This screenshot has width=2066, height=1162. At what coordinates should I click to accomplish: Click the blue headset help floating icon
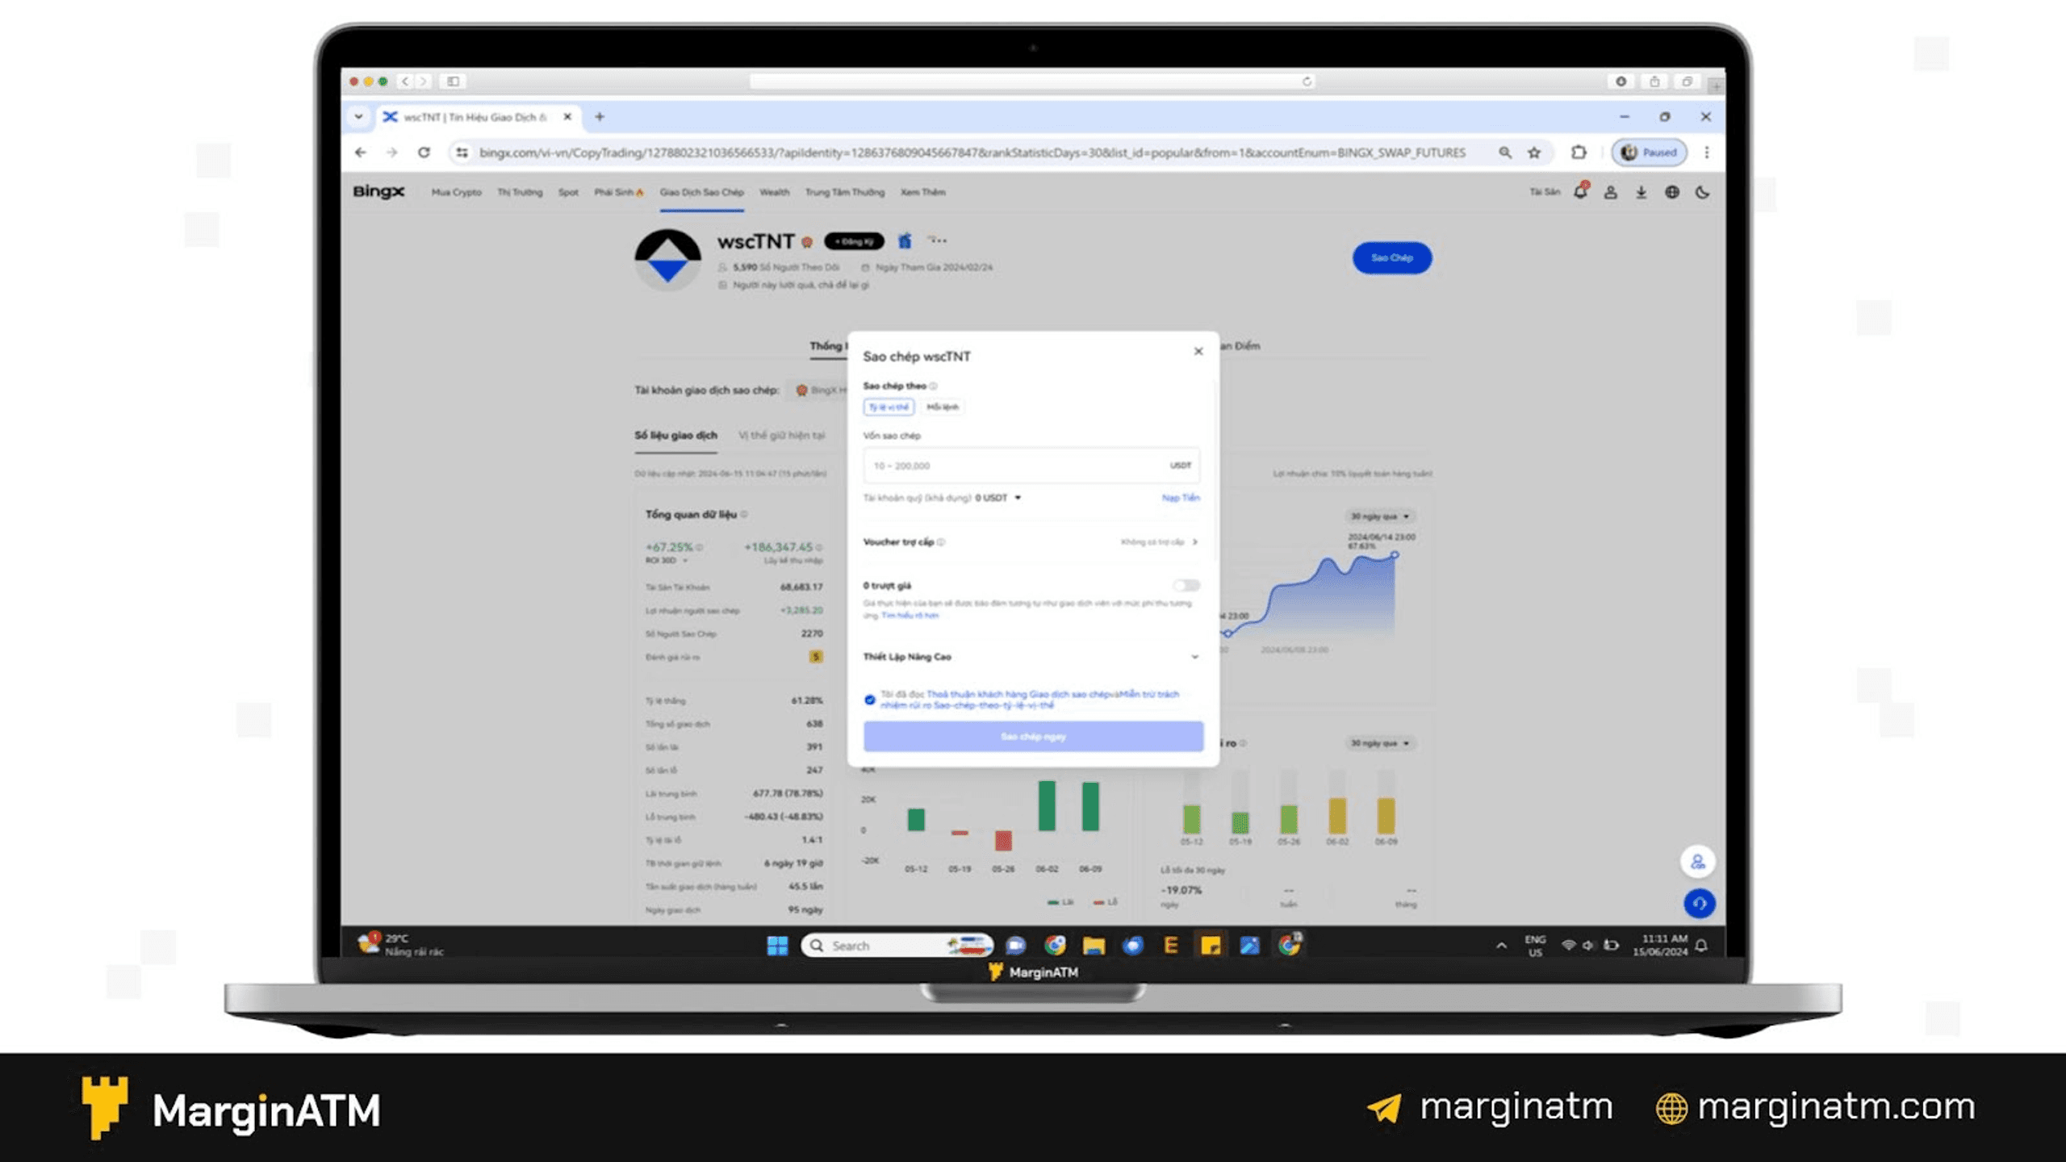(x=1700, y=903)
